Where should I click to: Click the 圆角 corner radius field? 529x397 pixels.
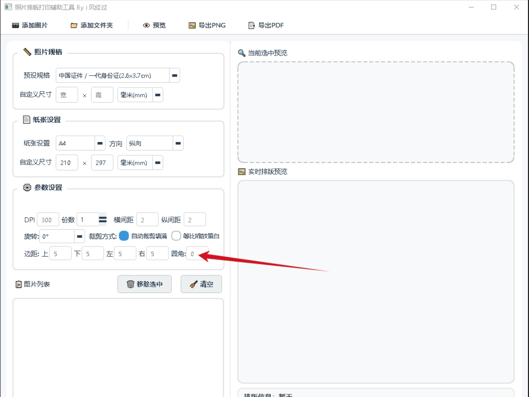click(196, 254)
